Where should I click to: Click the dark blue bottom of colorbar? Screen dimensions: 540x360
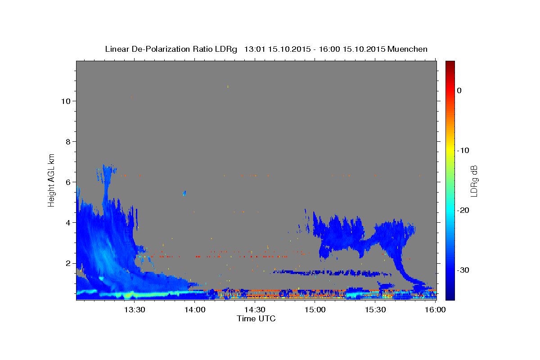point(450,295)
